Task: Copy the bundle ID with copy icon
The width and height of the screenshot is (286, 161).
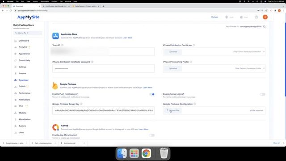Action: [x=264, y=27]
